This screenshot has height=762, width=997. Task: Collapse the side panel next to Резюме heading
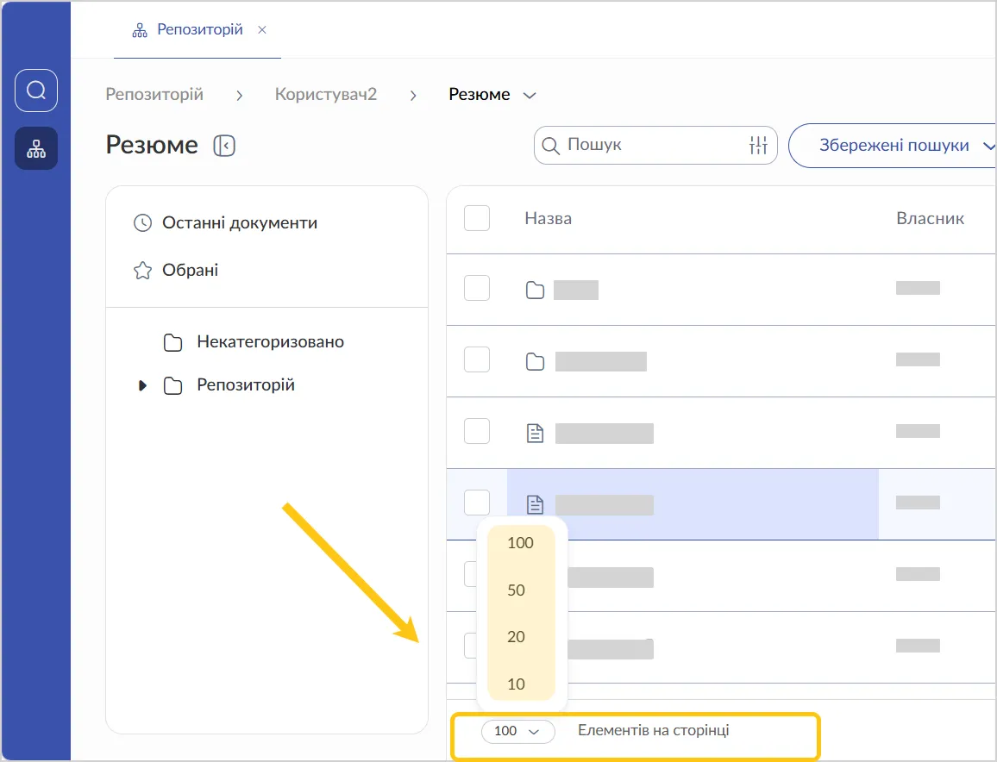click(224, 146)
